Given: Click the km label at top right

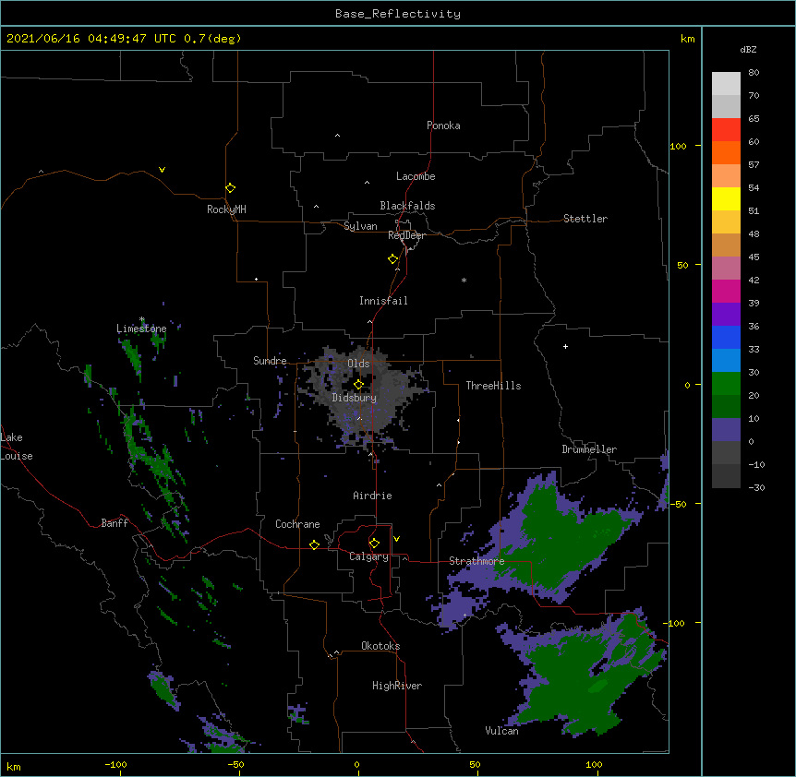Looking at the screenshot, I should click(687, 39).
